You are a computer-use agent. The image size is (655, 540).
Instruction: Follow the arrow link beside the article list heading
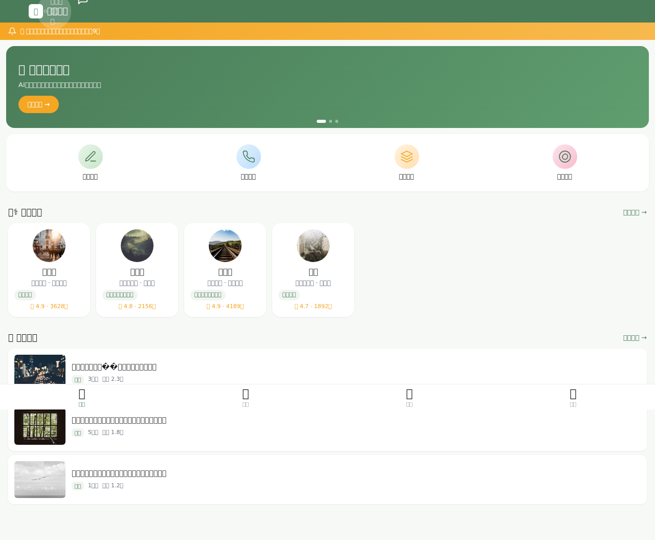[635, 338]
